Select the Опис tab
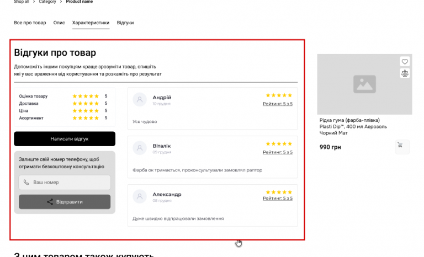Image resolution: width=424 pixels, height=257 pixels. pos(59,23)
